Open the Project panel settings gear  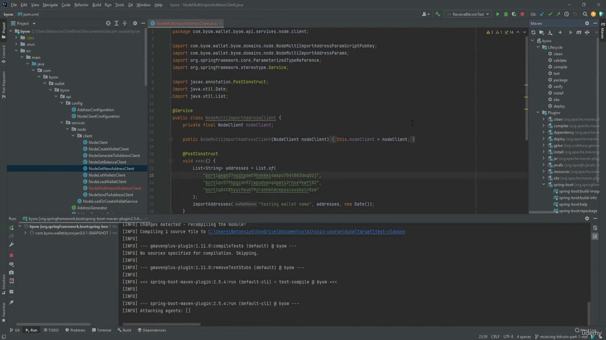click(135, 23)
